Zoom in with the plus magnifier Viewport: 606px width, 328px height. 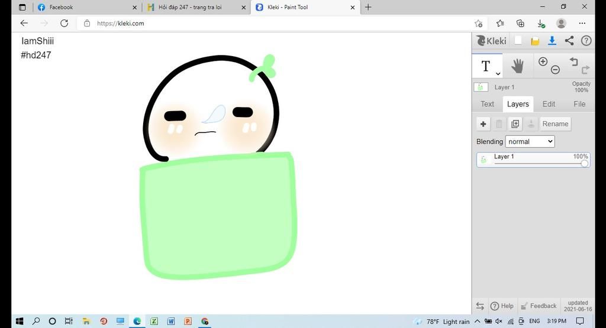tap(543, 61)
